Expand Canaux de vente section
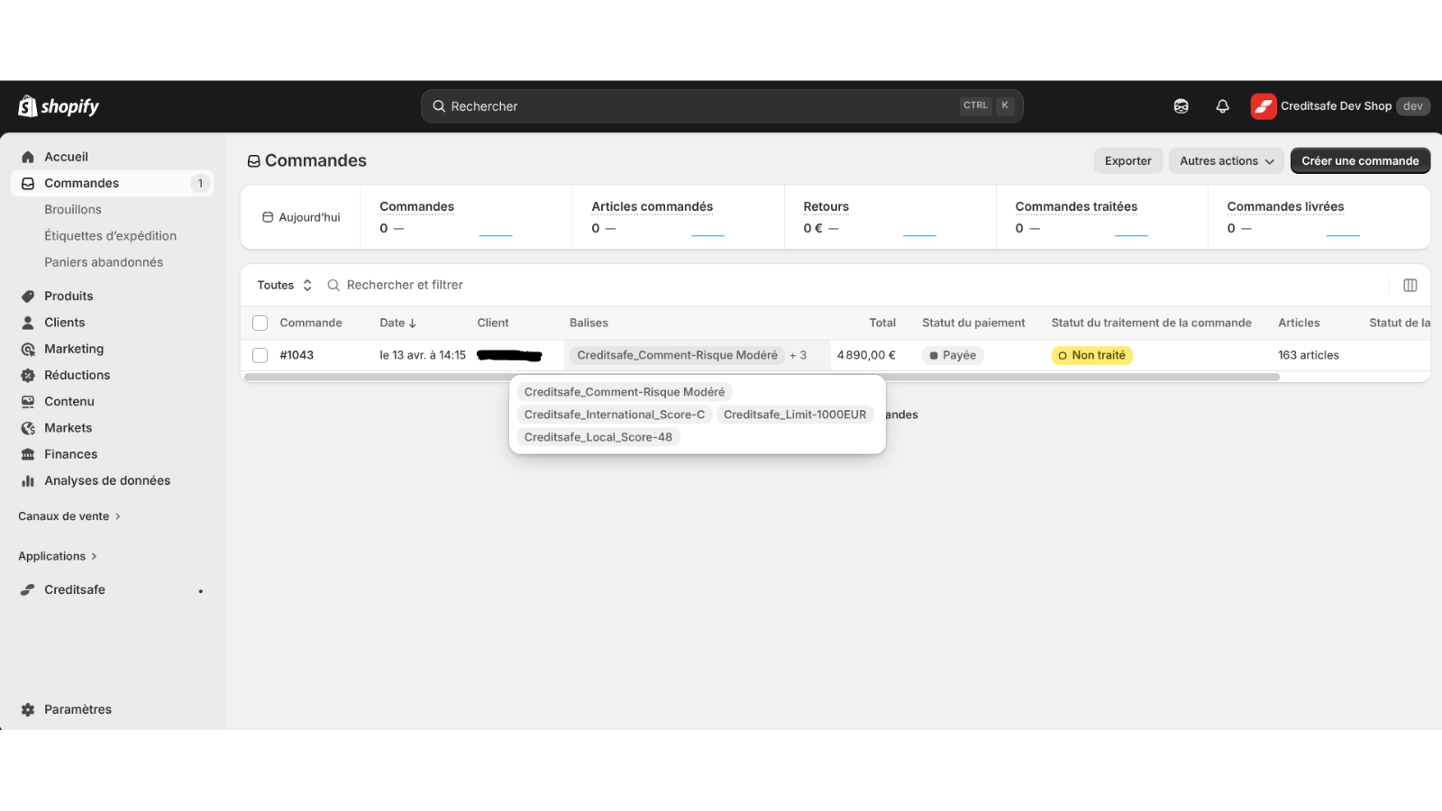1442x811 pixels. 69,516
